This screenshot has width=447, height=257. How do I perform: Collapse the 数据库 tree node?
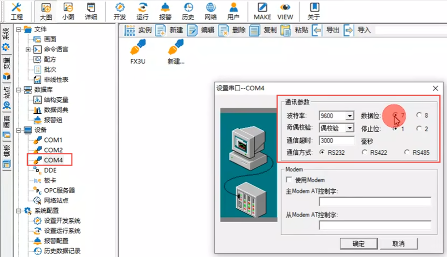pyautogui.click(x=18, y=90)
